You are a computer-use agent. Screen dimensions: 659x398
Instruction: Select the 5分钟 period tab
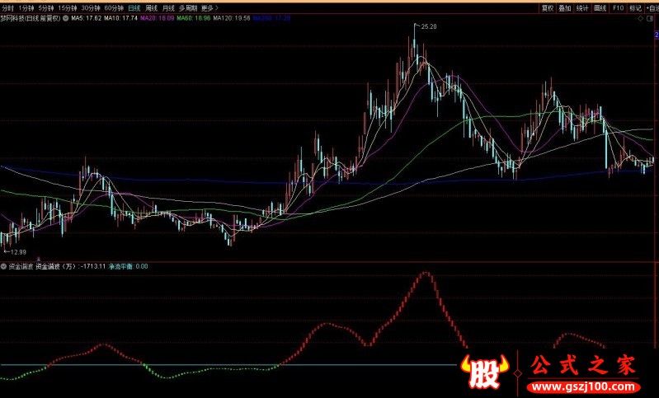point(46,8)
